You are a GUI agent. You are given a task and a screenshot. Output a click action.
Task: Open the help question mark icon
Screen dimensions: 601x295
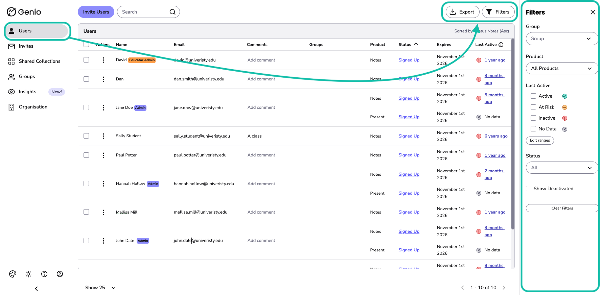[x=44, y=274]
